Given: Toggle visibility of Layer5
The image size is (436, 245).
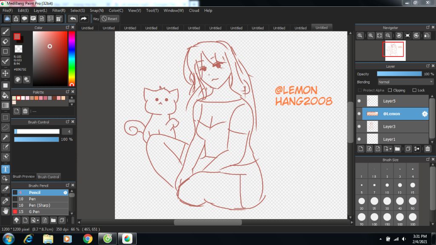Looking at the screenshot, I should 359,101.
